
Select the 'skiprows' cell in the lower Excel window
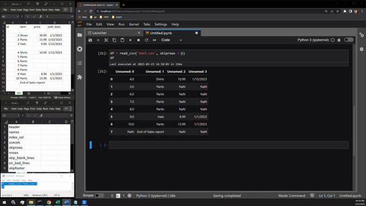[x=17, y=148]
